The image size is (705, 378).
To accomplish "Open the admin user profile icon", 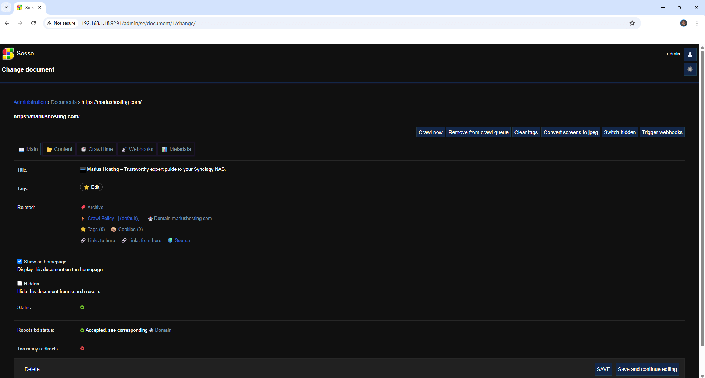I will click(x=690, y=54).
